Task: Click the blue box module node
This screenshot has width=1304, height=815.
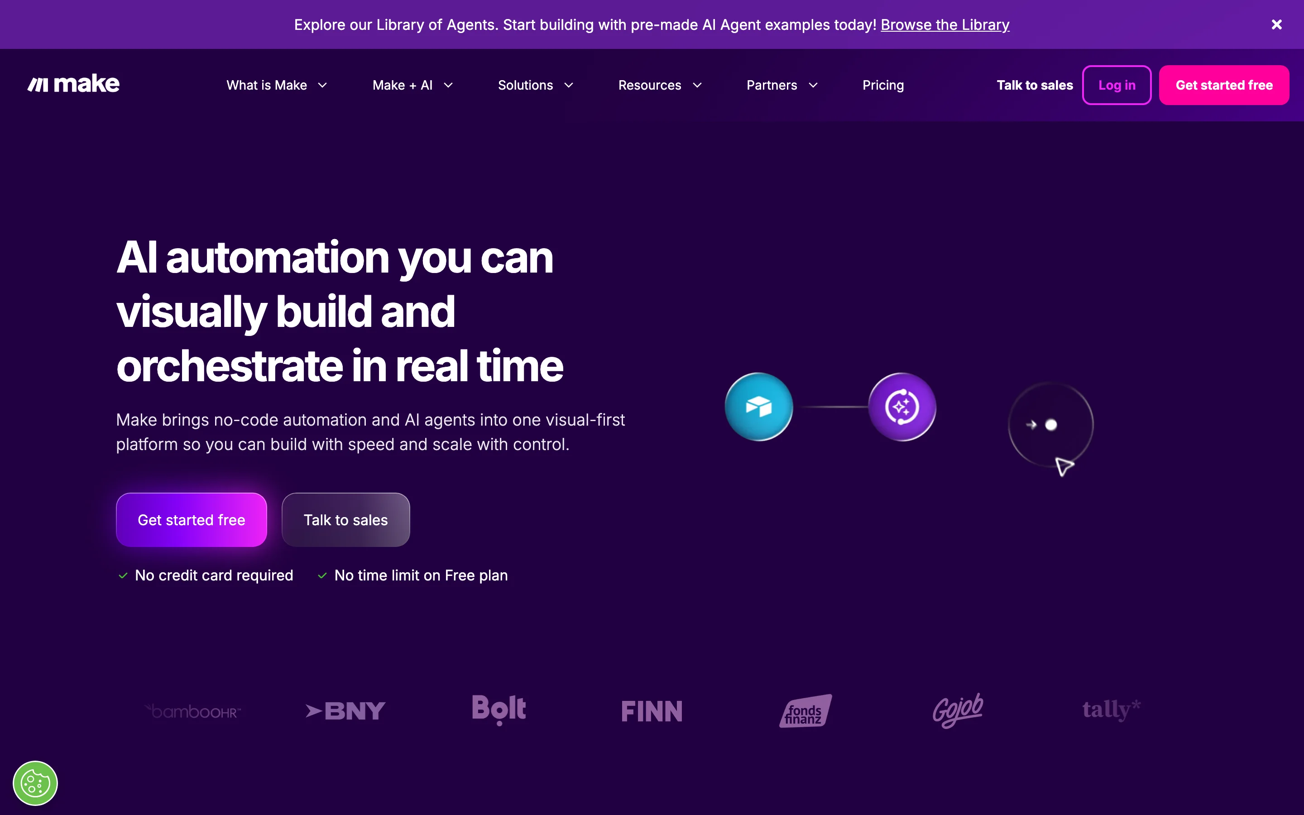Action: [x=759, y=407]
